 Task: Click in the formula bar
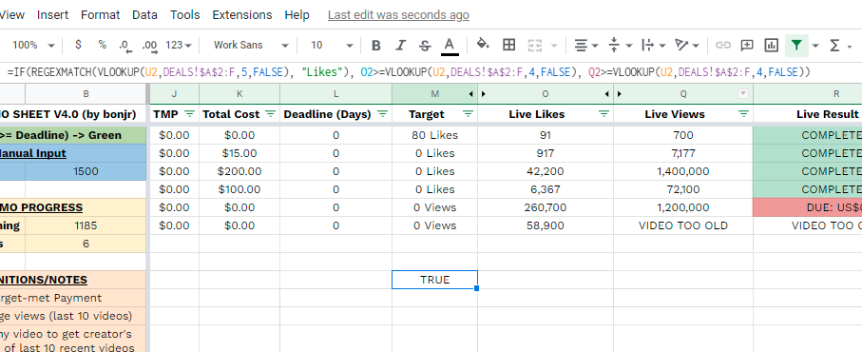(x=431, y=72)
